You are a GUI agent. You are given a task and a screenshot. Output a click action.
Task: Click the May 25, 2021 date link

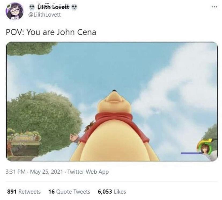pos(46,172)
